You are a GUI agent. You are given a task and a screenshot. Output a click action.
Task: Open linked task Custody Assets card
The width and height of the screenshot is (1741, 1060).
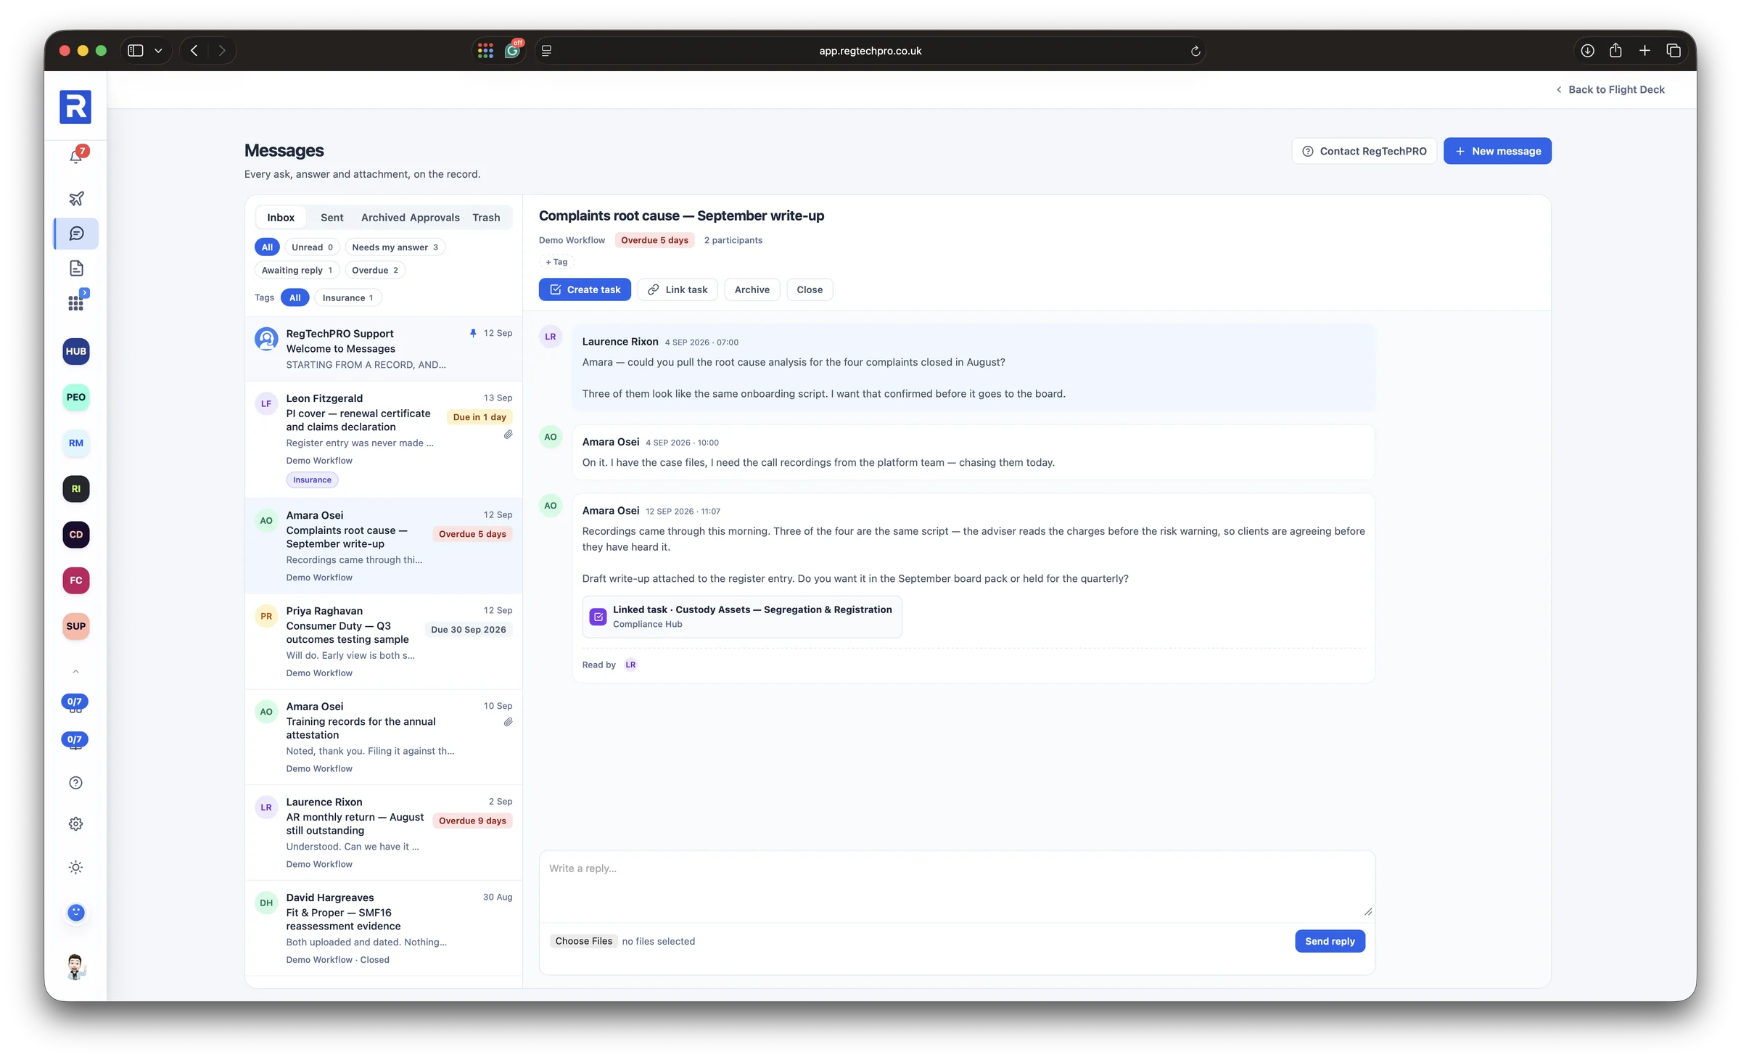click(741, 617)
